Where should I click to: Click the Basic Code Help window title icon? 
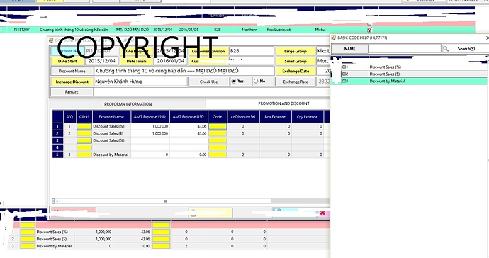333,38
